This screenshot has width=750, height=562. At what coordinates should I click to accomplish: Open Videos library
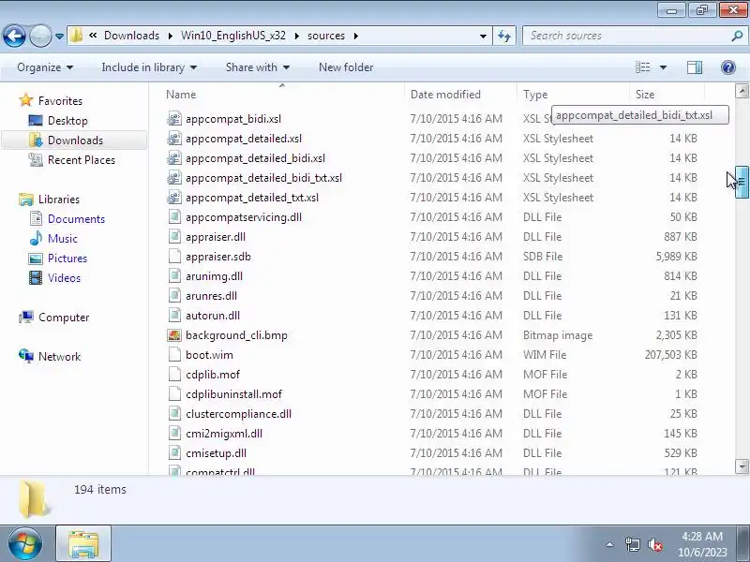pos(64,278)
